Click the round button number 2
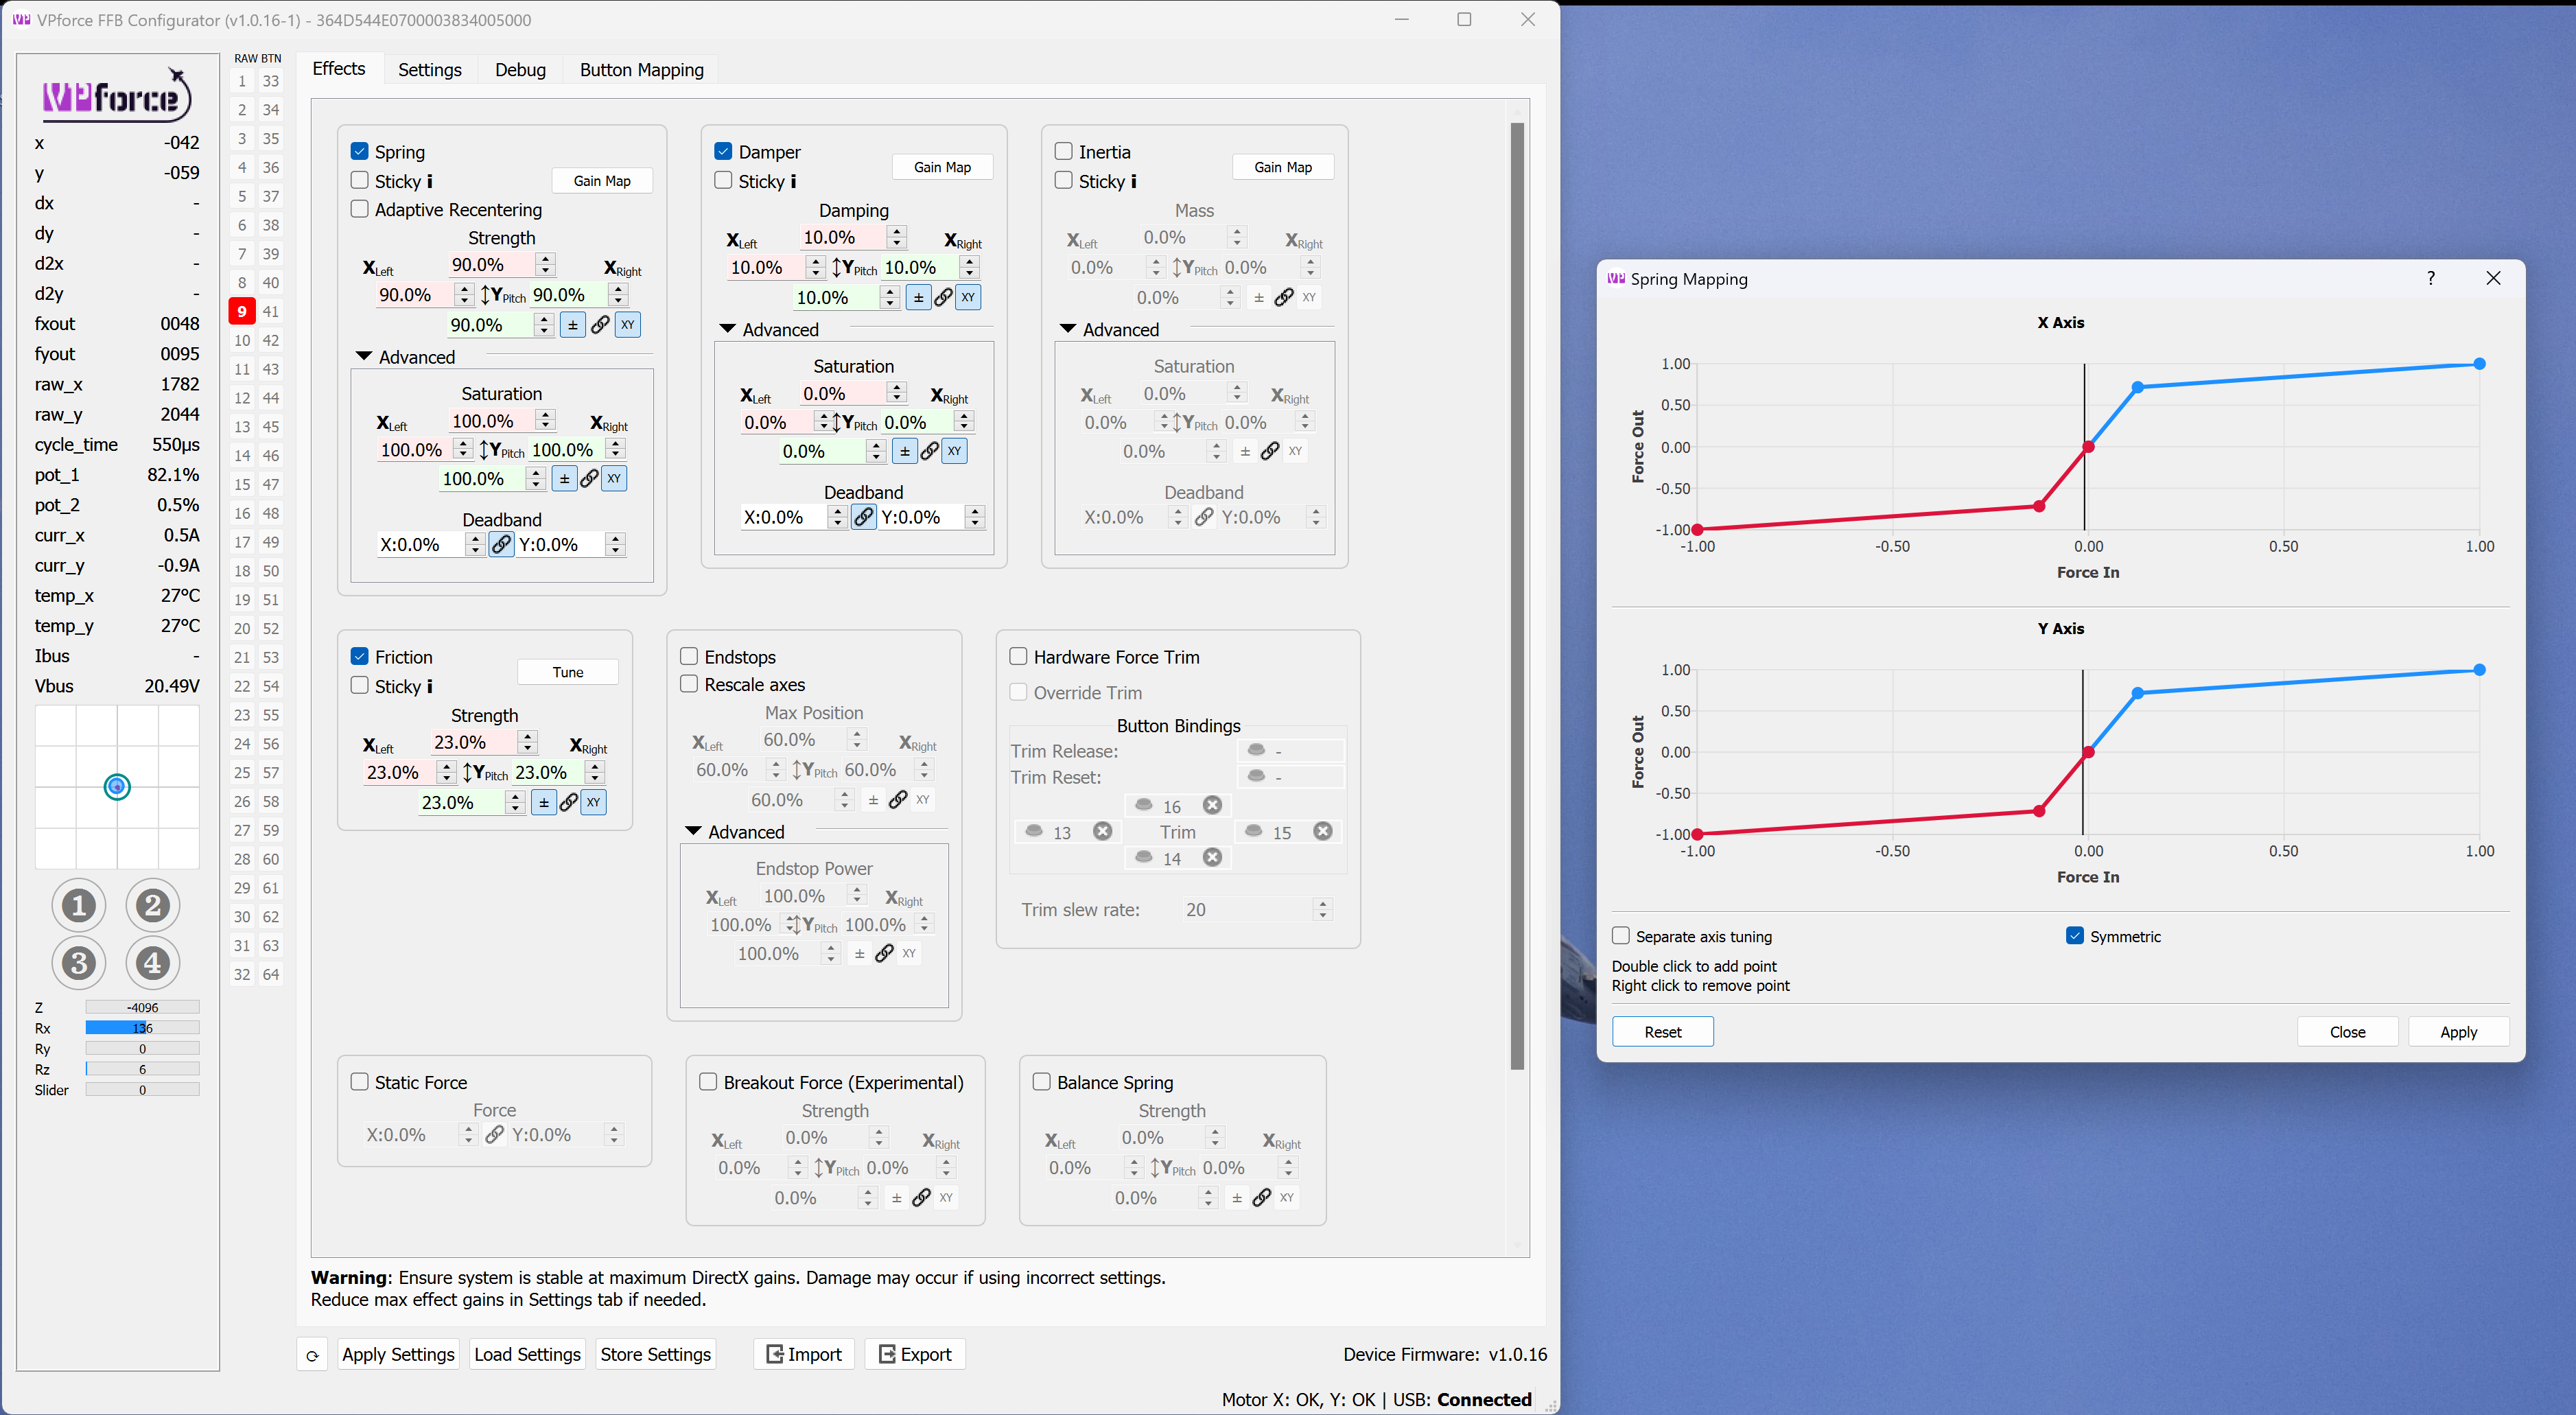This screenshot has width=2576, height=1415. coord(152,905)
